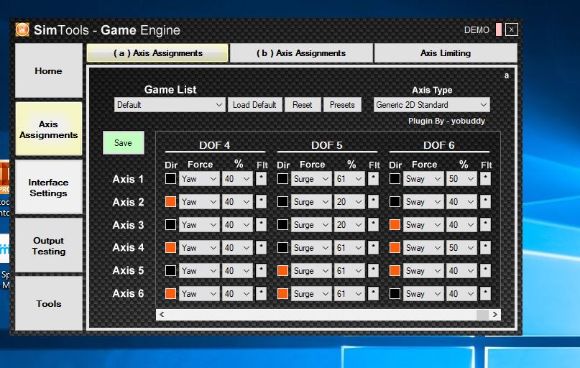The image size is (580, 368).
Task: Open Axis 1 DOF 6 Force dropdown
Action: coord(423,179)
